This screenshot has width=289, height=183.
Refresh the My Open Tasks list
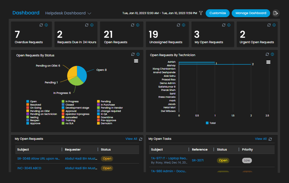point(270,139)
